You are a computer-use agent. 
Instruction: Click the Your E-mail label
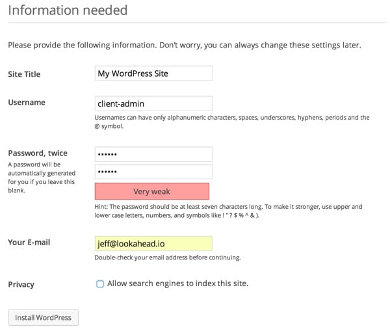click(29, 243)
